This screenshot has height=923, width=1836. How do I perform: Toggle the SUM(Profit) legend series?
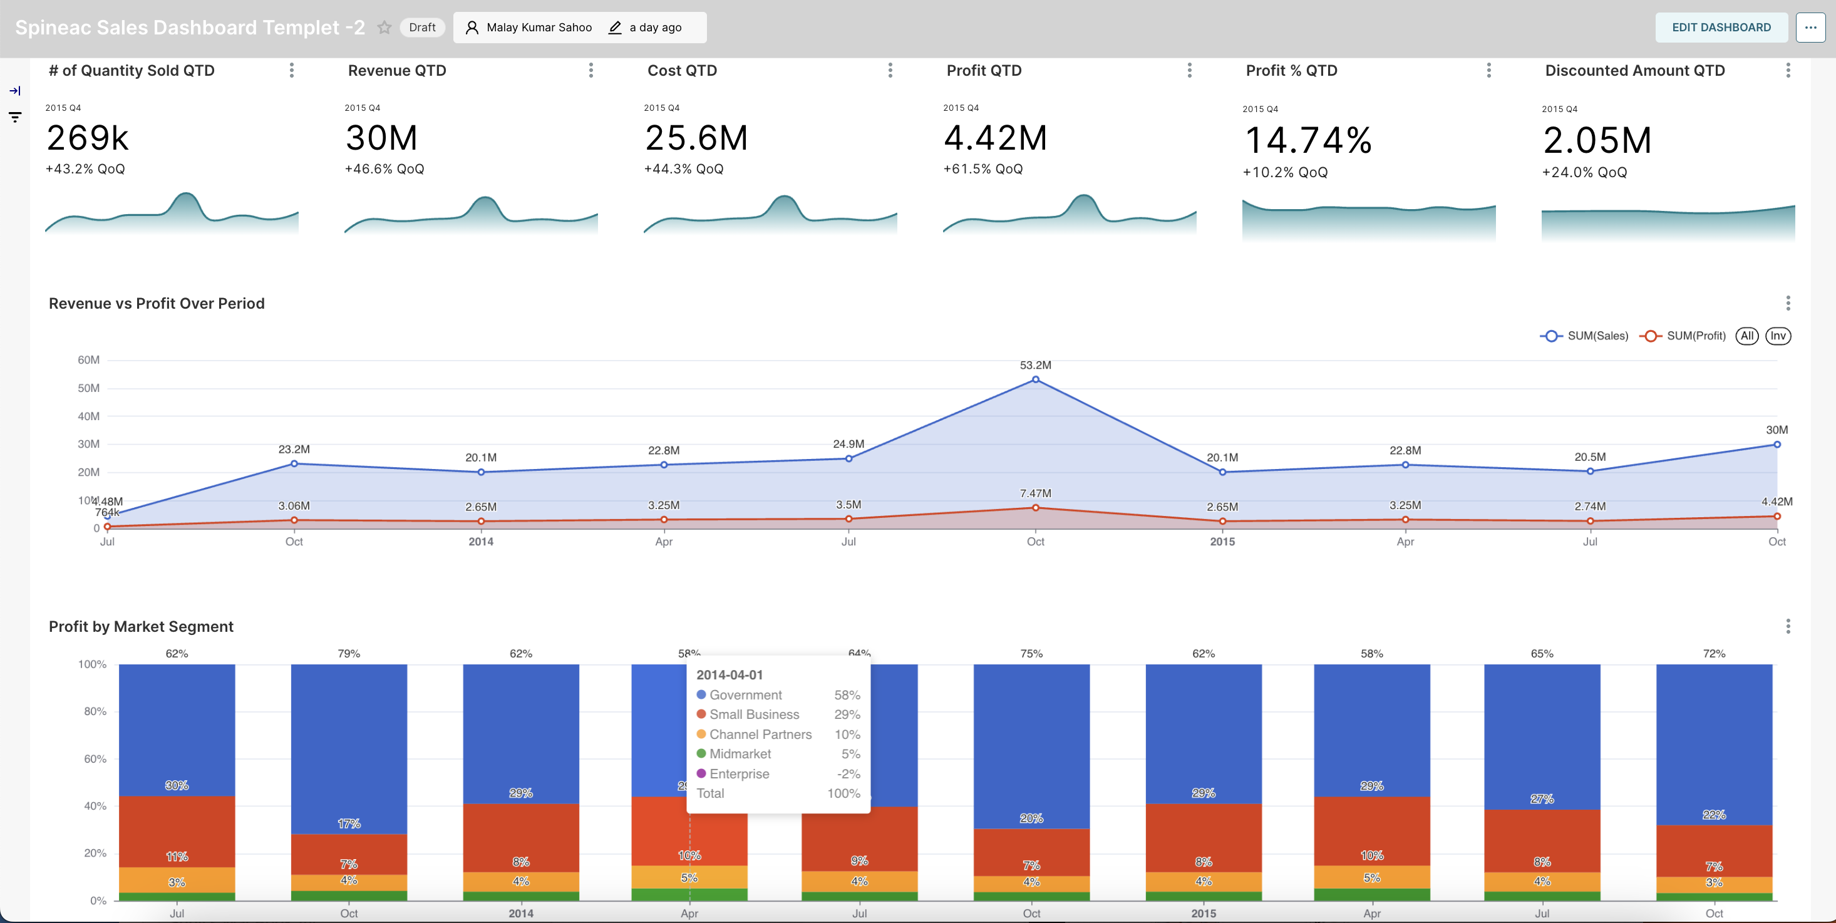(1683, 336)
